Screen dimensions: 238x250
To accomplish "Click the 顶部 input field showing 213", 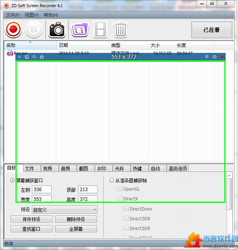I will point(88,189).
